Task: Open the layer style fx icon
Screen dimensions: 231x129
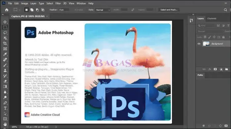Action: 209,69
